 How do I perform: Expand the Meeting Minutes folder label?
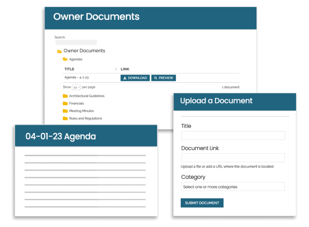[x=81, y=111]
